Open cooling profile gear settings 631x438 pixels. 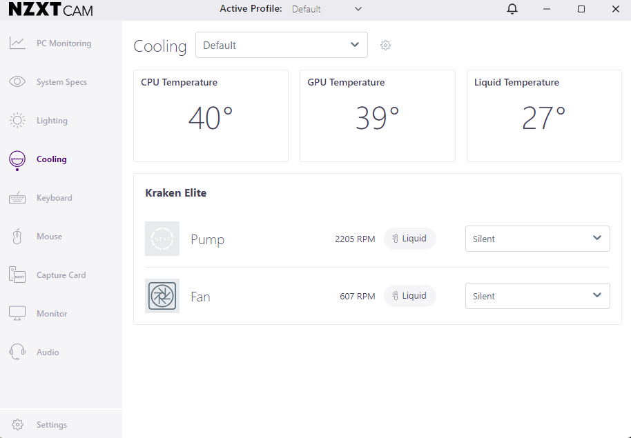pyautogui.click(x=386, y=46)
